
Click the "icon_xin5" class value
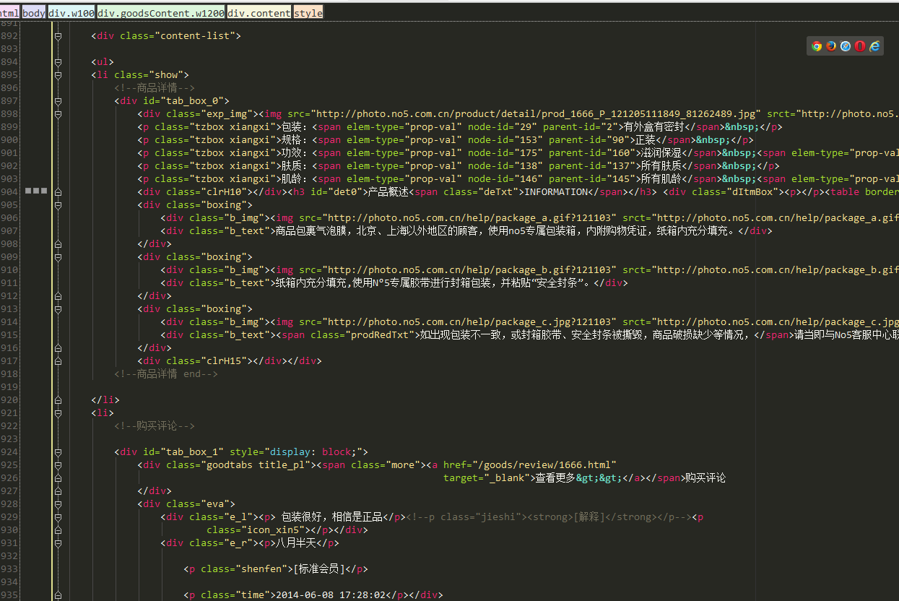coord(276,530)
